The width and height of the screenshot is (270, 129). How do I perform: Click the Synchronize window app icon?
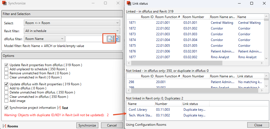point(4,3)
